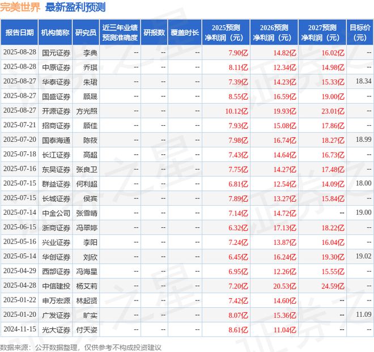The height and width of the screenshot is (352, 374).
Task: Click analyst name 张良卫
Action: [x=87, y=169]
